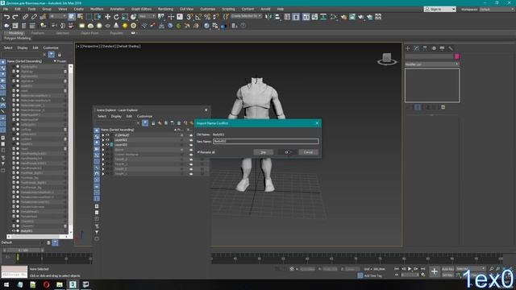The image size is (516, 290).
Task: Open the Rendering menu
Action: [165, 9]
